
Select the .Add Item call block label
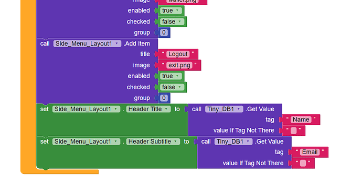click(x=137, y=43)
